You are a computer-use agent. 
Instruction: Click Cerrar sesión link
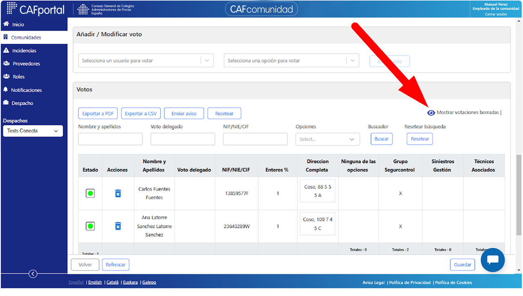[x=496, y=14]
